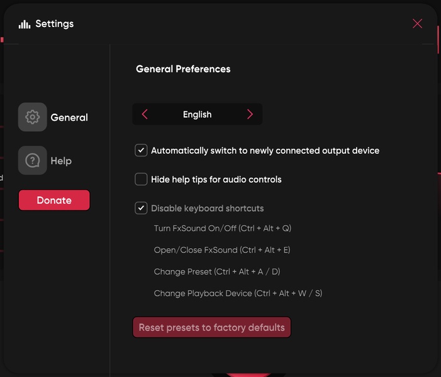The width and height of the screenshot is (441, 377).
Task: Click the Help question mark icon
Action: tap(32, 160)
